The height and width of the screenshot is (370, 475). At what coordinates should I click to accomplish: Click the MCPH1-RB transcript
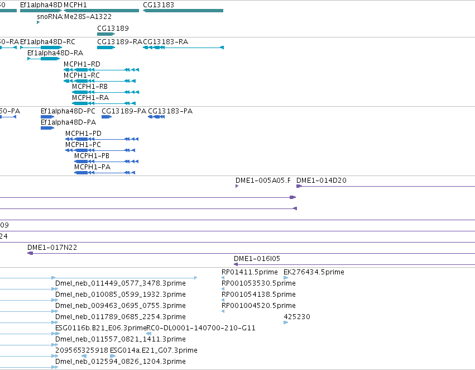(105, 93)
